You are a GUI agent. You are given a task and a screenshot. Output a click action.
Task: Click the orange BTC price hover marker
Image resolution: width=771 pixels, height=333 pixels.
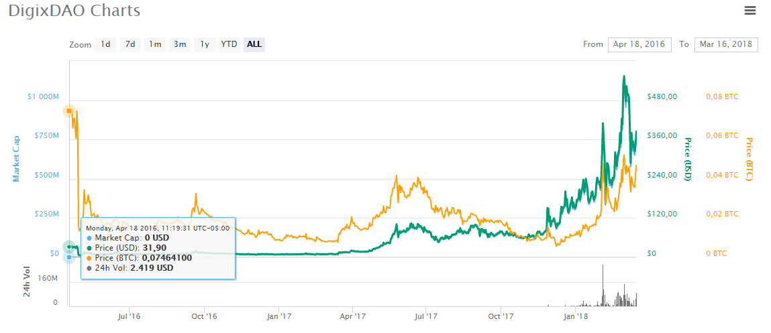pos(69,111)
